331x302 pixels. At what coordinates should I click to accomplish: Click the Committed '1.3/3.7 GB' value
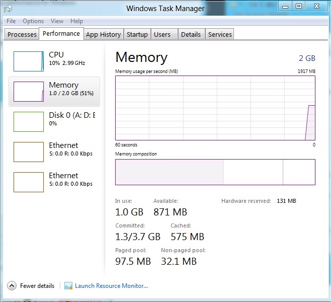point(138,237)
